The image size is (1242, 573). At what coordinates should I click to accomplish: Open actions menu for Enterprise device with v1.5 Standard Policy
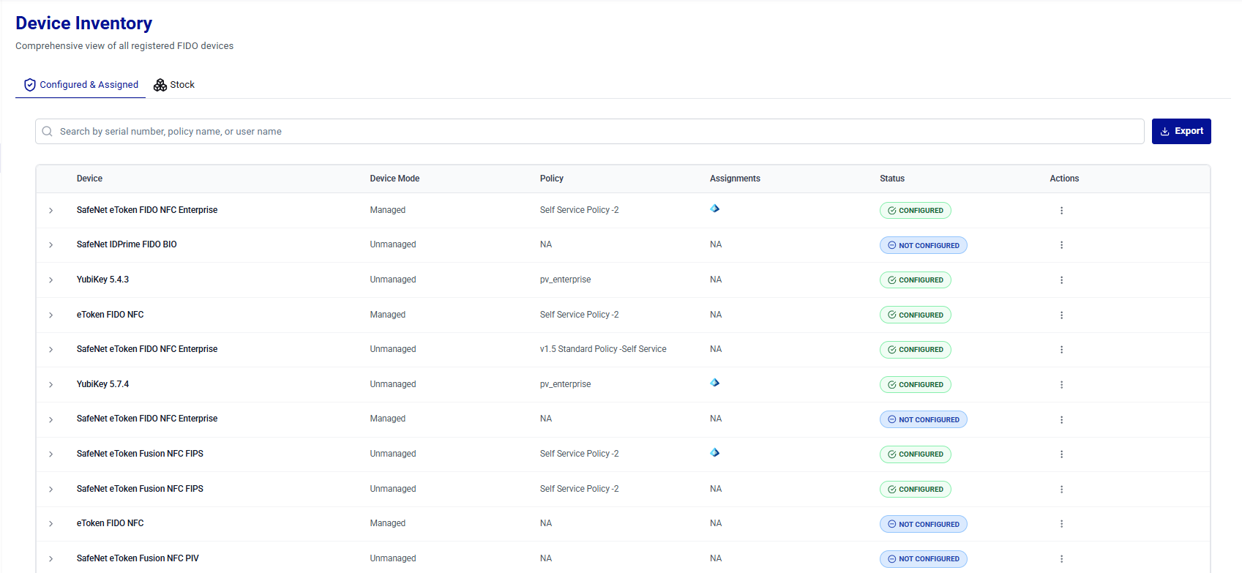tap(1061, 350)
